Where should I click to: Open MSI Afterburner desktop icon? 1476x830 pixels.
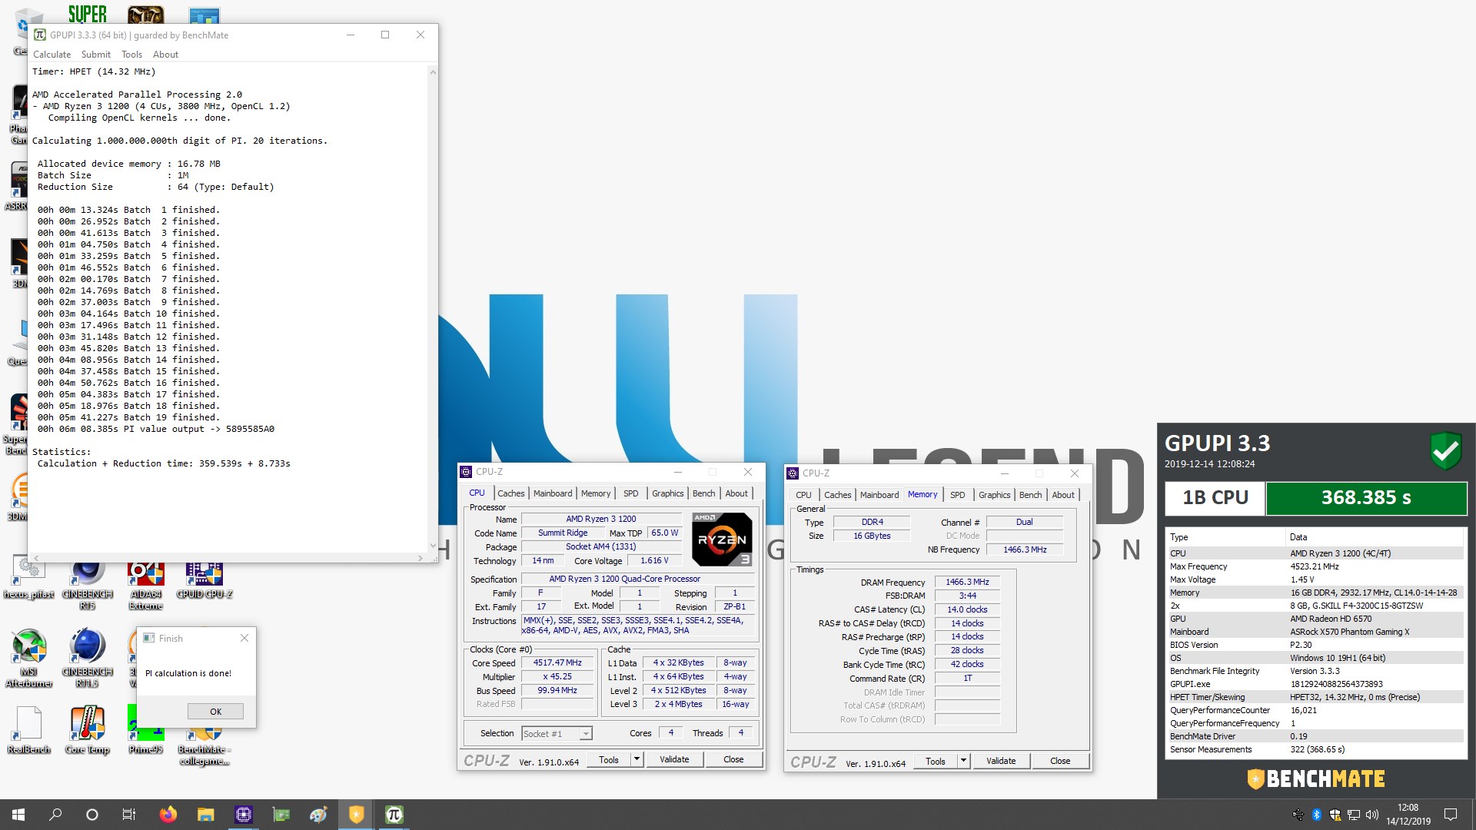[x=28, y=658]
